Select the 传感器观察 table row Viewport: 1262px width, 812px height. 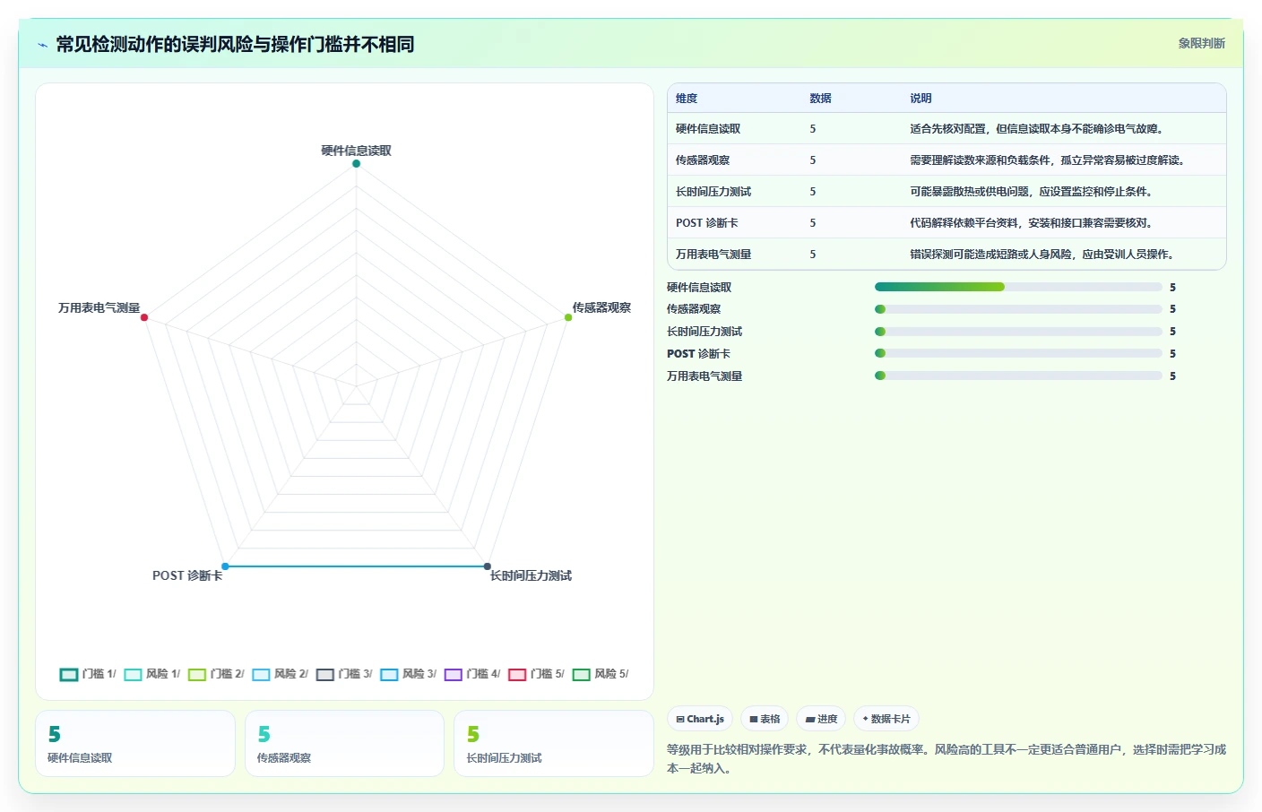[x=946, y=160]
